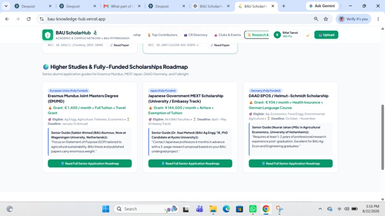The width and height of the screenshot is (385, 216).
Task: Click the scrollbar down arrow
Action: pyautogui.click(x=383, y=200)
